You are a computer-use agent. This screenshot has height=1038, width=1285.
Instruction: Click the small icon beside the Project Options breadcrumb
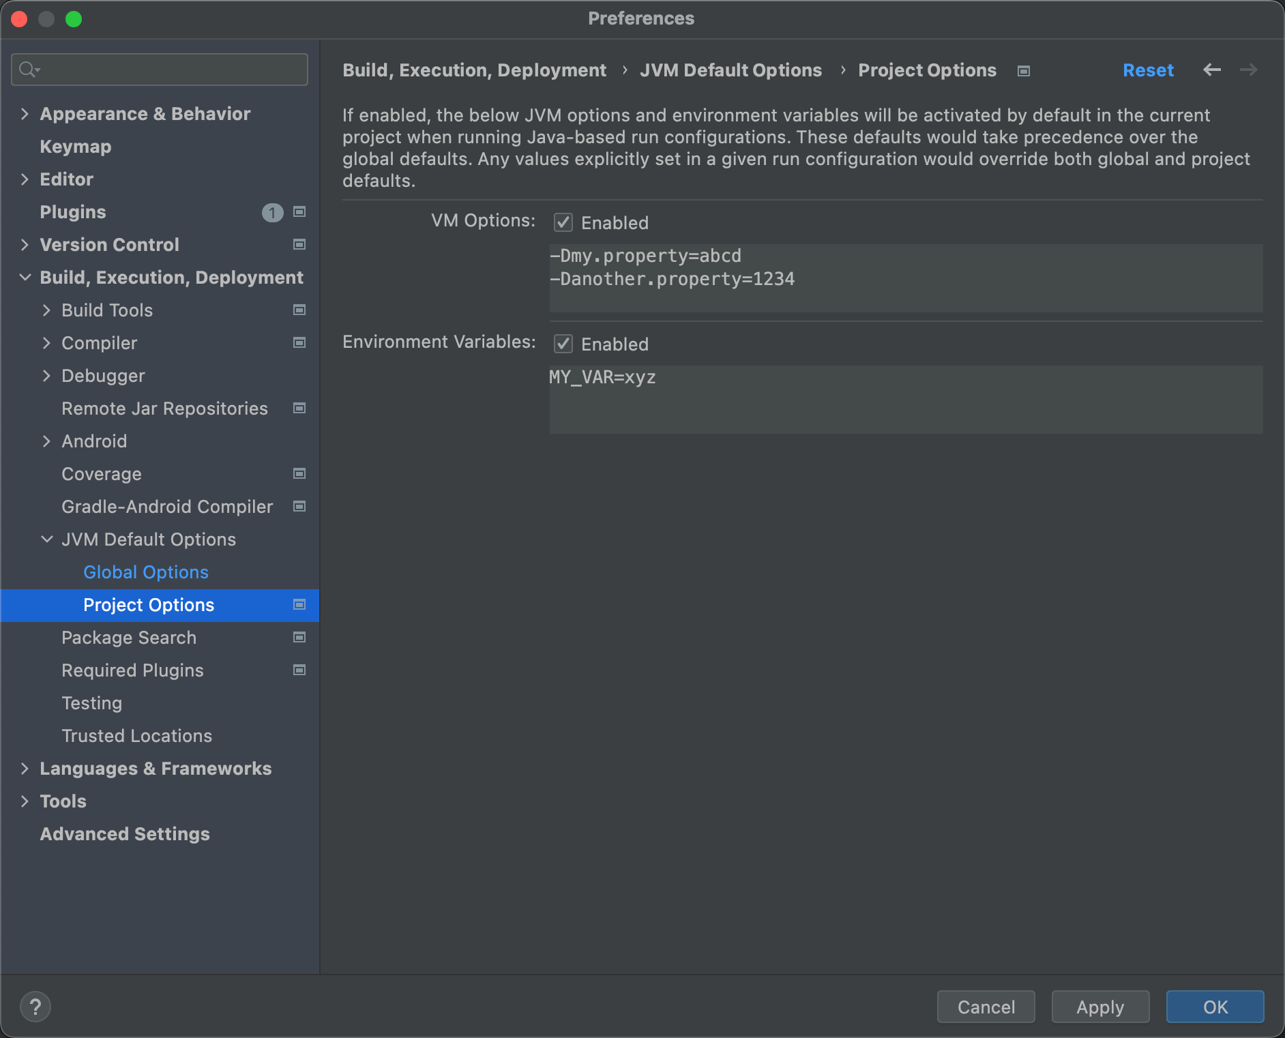pyautogui.click(x=1023, y=70)
